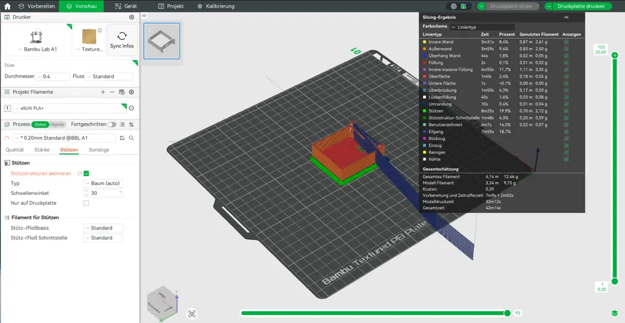Screen dimensions: 625x323
Task: Toggle the Fortgeschritten advanced switch
Action: pos(112,124)
